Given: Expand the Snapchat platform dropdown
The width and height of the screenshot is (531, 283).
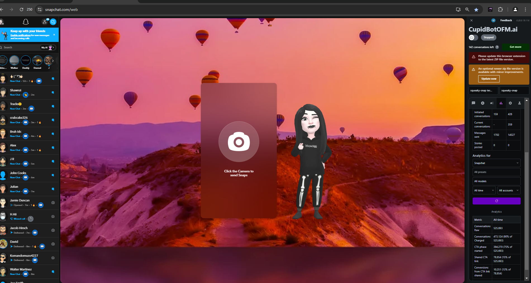Looking at the screenshot, I should 496,163.
